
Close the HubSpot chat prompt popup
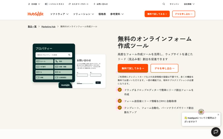tap(218, 115)
